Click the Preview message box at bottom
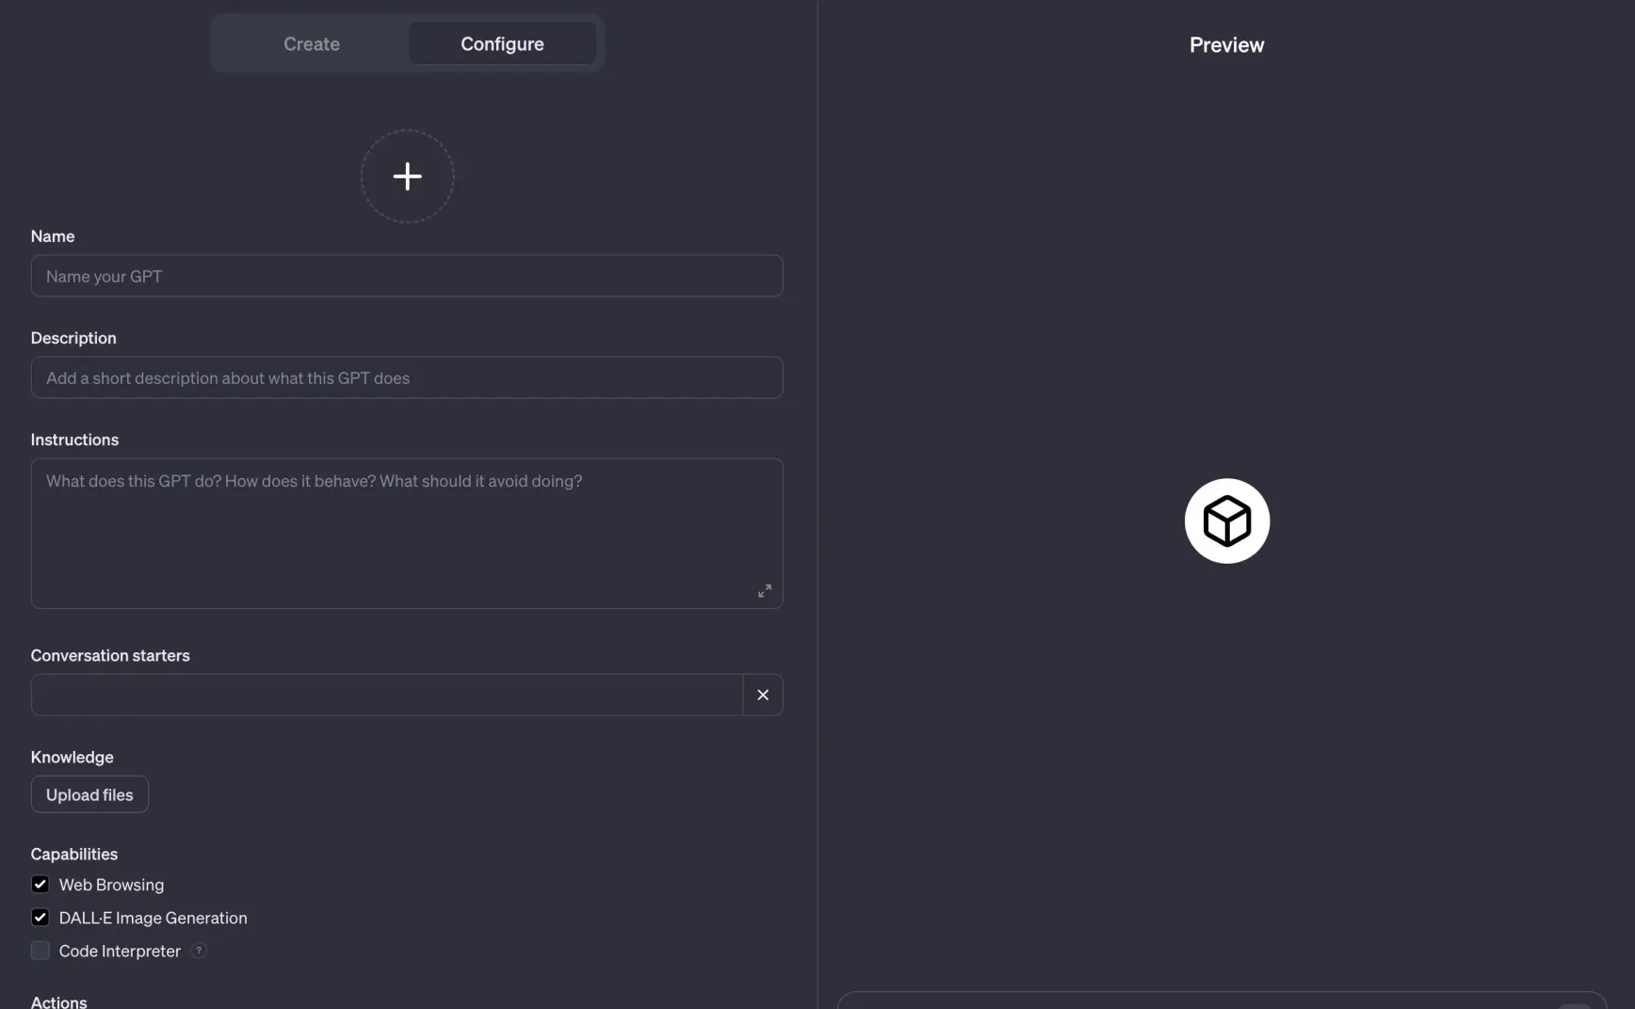1635x1009 pixels. coord(1222,1000)
